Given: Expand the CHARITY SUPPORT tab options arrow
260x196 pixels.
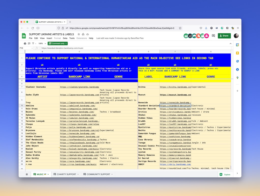Looking at the screenshot, I should tap(78, 174).
